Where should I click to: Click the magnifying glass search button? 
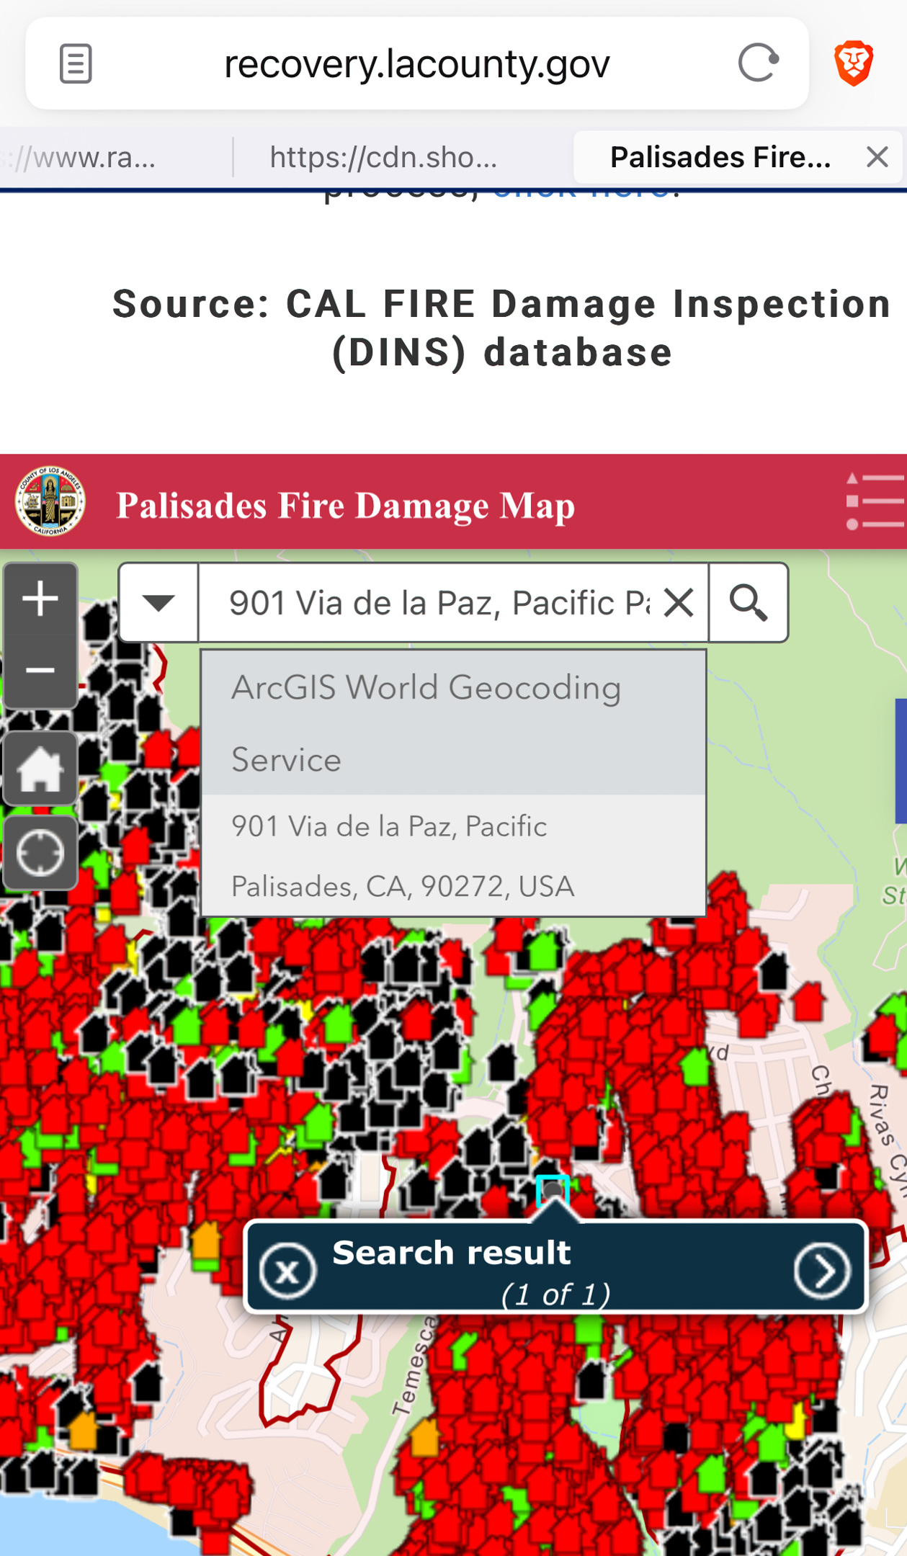point(748,602)
